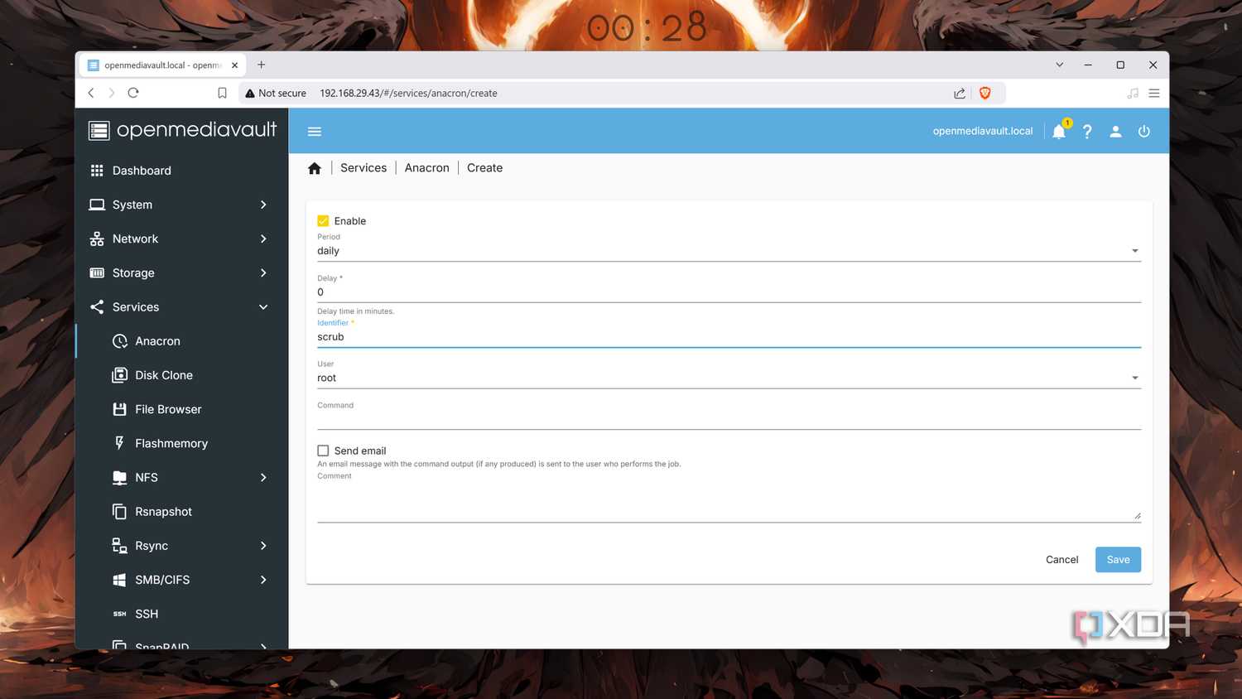This screenshot has width=1242, height=699.
Task: Click the Anacron clock icon
Action: [x=120, y=341]
